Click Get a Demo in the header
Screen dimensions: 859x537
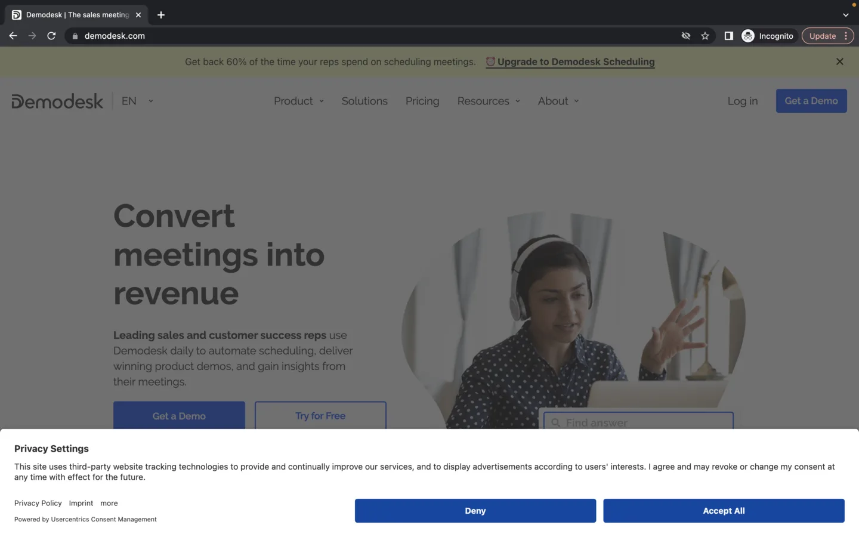[811, 101]
